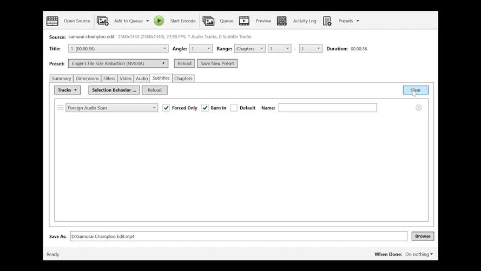Switch to the Summary tab
The image size is (481, 271).
(61, 79)
